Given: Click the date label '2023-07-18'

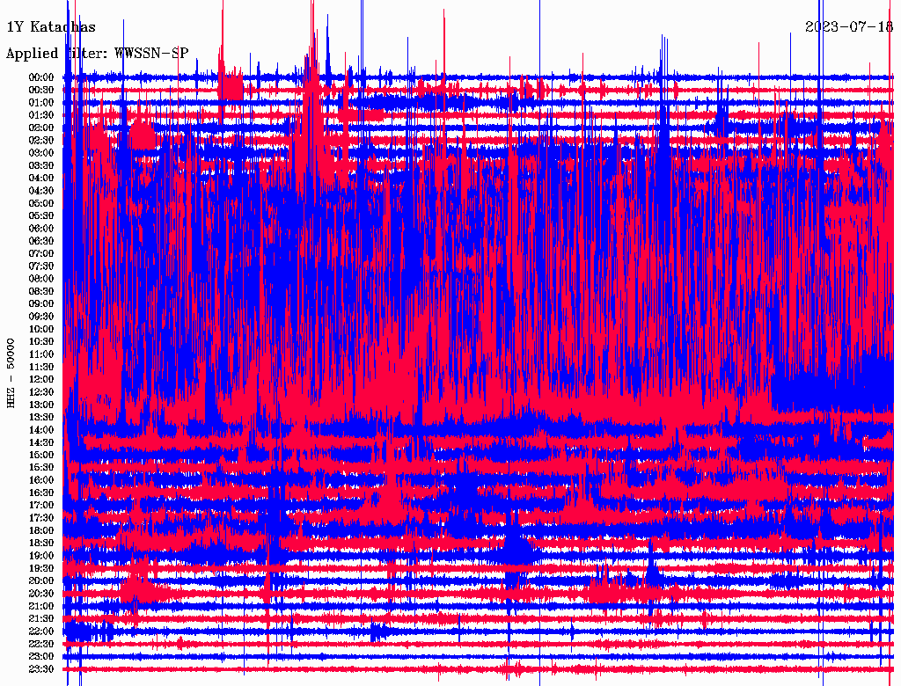Looking at the screenshot, I should (849, 27).
